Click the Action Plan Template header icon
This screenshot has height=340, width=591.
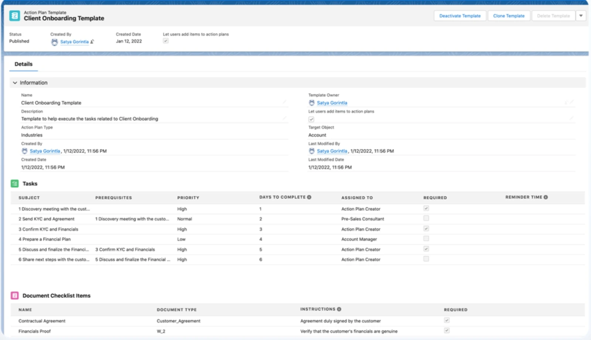pos(15,16)
